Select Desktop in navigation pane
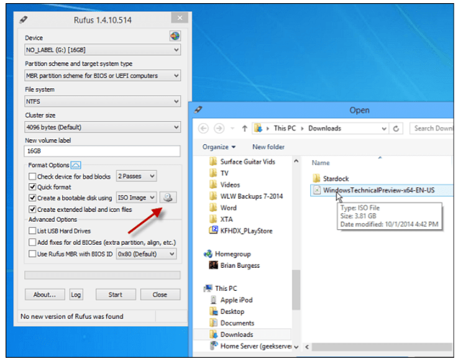 [x=227, y=311]
